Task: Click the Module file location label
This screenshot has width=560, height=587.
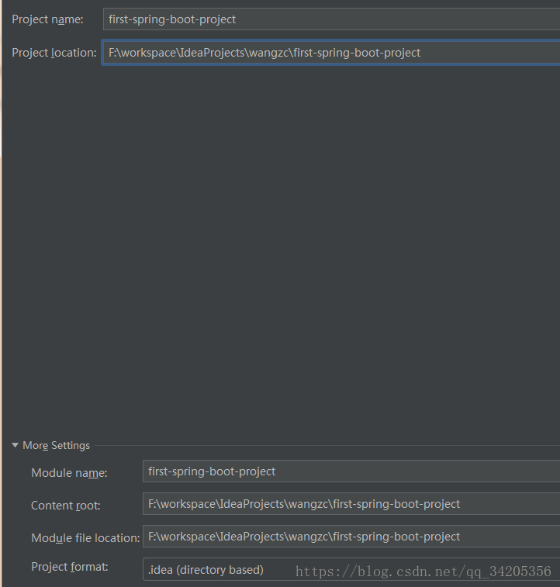Action: (86, 538)
